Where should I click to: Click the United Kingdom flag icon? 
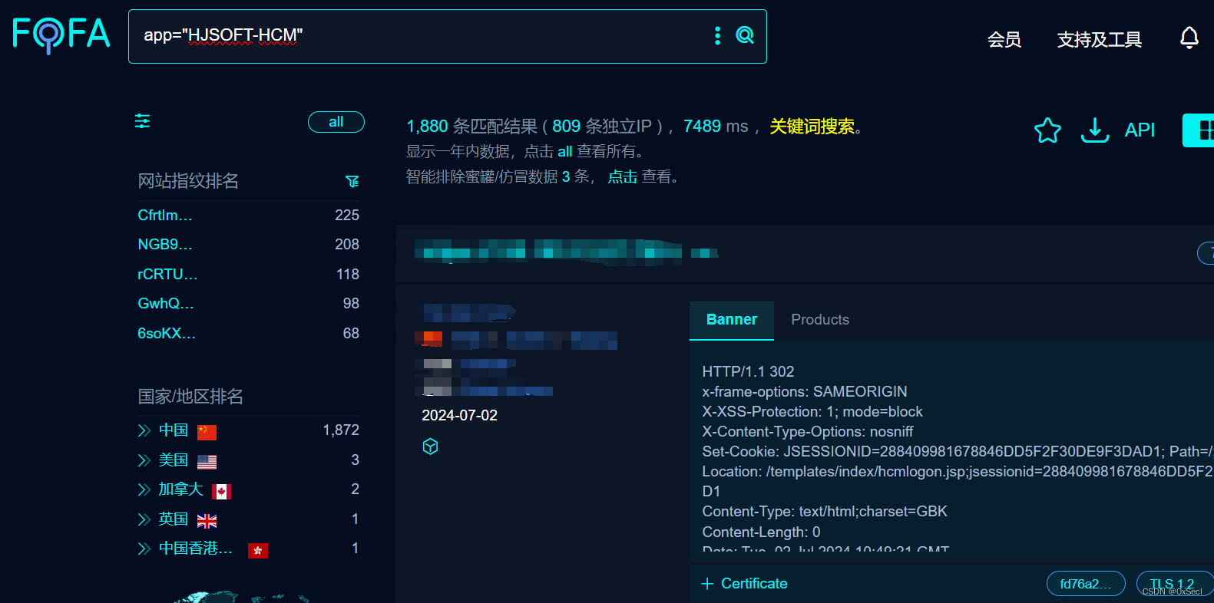tap(207, 521)
